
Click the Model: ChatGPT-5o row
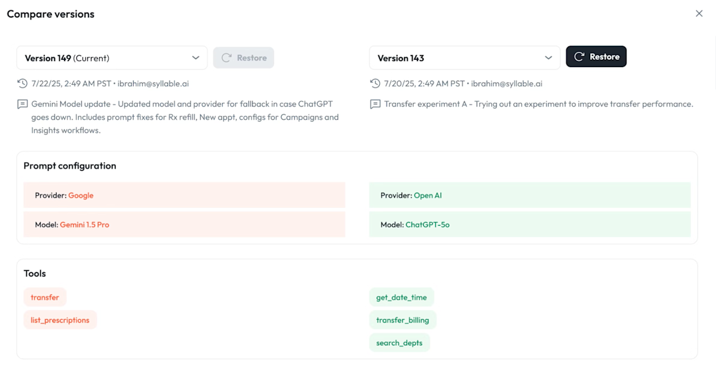point(529,224)
